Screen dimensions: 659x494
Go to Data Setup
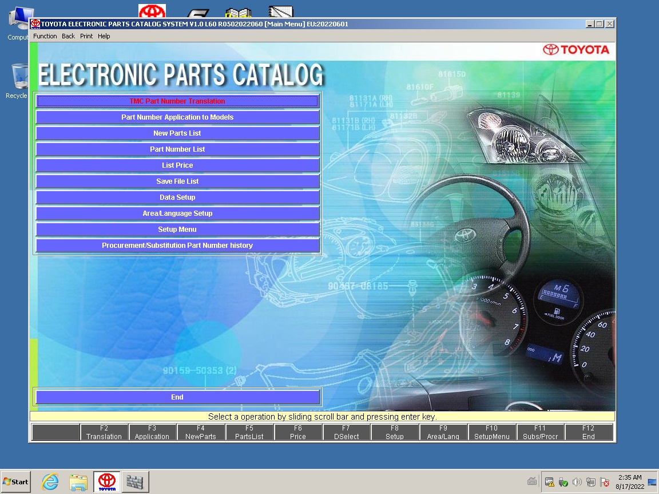[177, 197]
